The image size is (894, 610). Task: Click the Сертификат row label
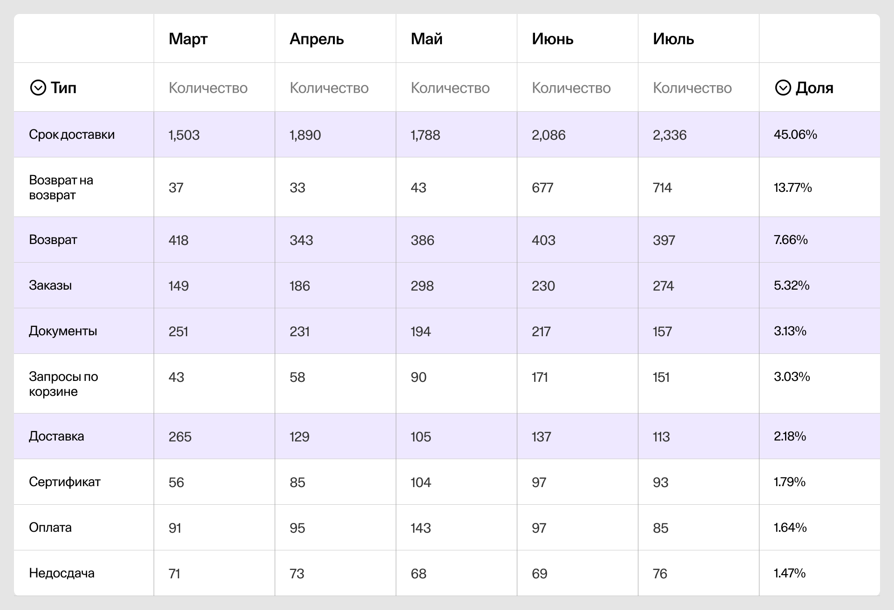(65, 482)
